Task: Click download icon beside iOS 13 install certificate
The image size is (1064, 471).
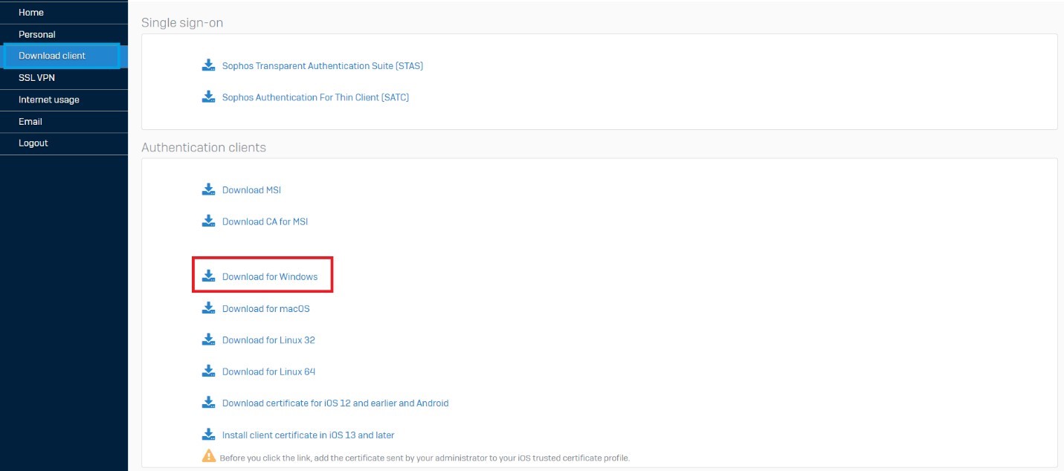Action: pos(208,434)
